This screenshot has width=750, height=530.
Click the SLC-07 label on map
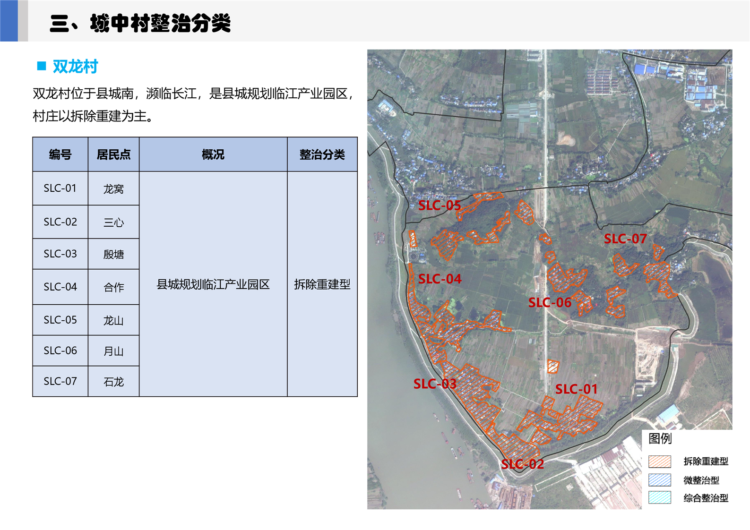coord(625,239)
